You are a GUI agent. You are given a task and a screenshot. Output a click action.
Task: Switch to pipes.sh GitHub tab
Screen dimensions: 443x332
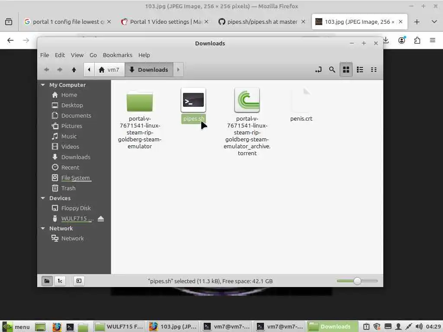click(262, 22)
